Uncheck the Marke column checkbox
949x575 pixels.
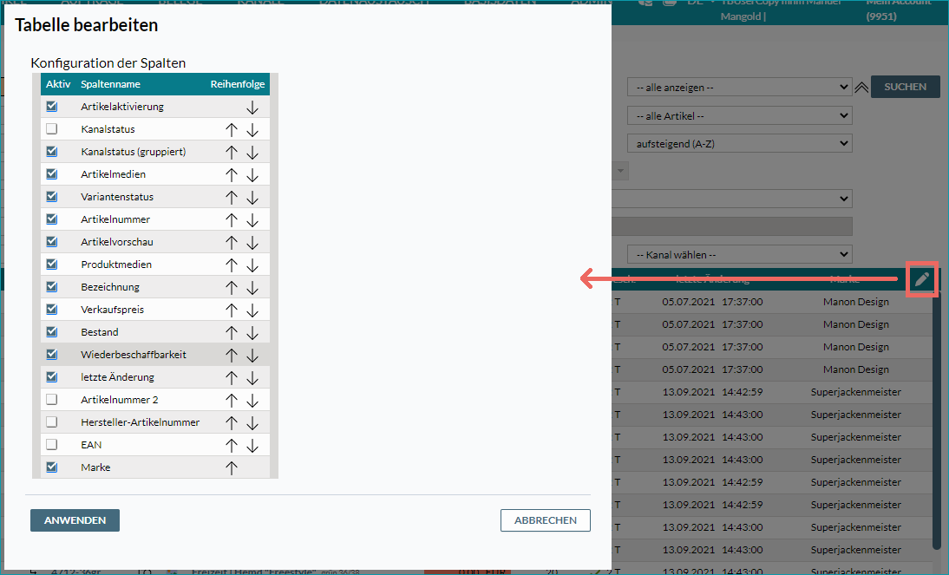pyautogui.click(x=52, y=467)
